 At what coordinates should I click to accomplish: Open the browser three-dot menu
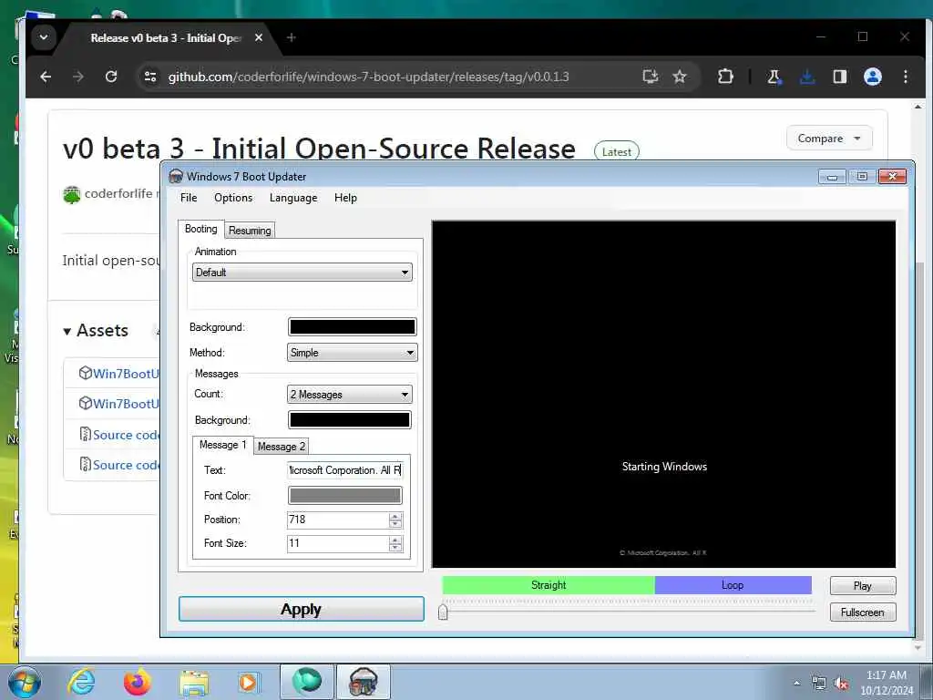pos(905,77)
